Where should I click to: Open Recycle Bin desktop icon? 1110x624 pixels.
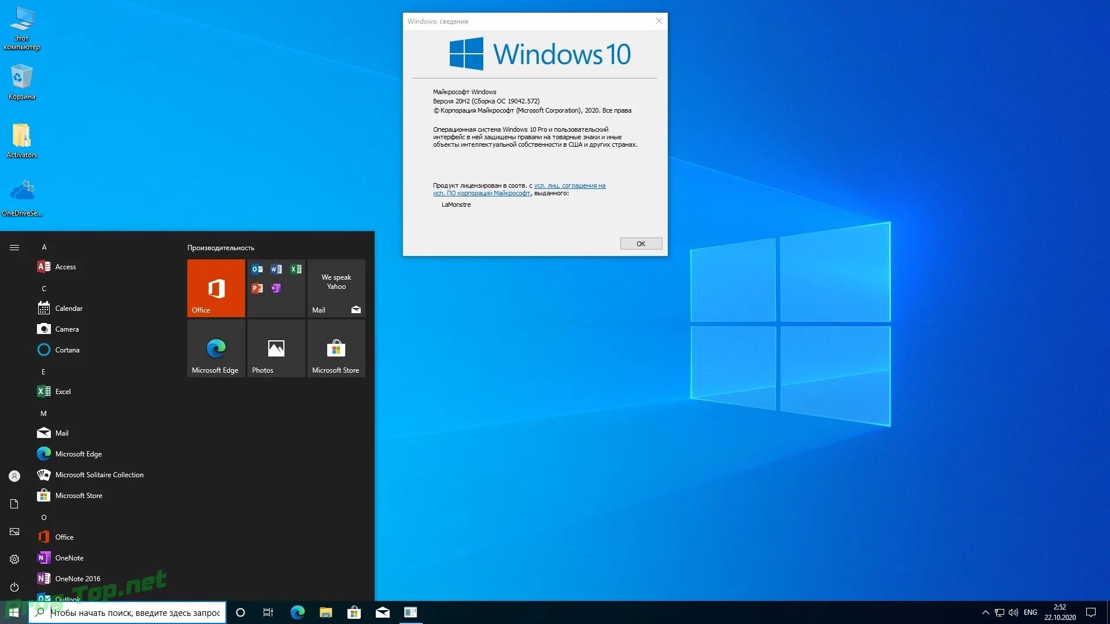pyautogui.click(x=21, y=81)
